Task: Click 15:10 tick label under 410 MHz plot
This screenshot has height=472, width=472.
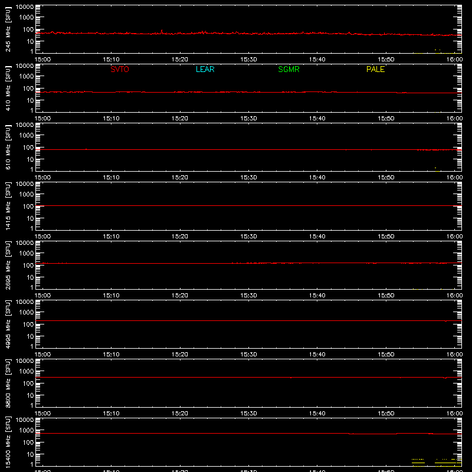Action: pos(111,119)
